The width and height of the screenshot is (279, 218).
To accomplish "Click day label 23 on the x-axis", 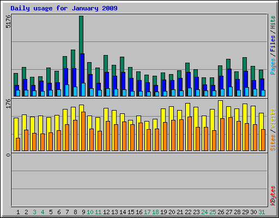I will coord(196,212).
